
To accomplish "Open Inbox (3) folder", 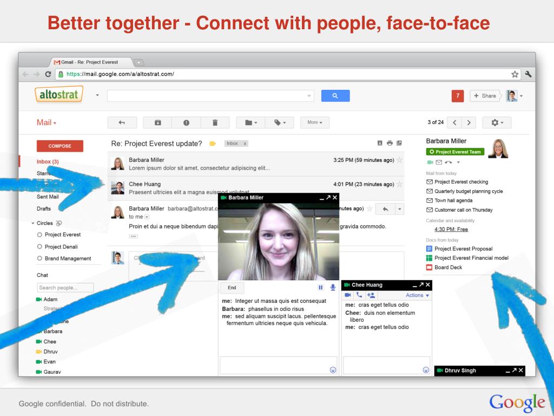I will [x=48, y=161].
